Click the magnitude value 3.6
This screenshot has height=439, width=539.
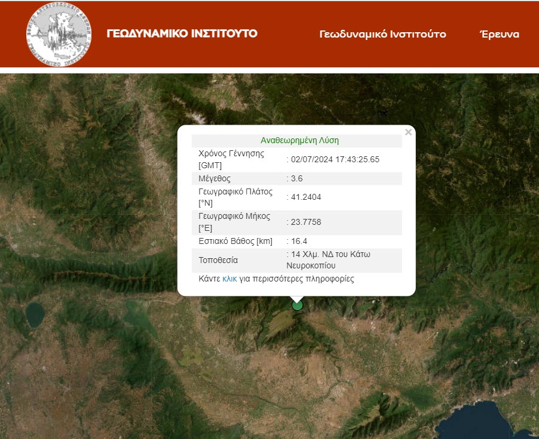pos(296,178)
